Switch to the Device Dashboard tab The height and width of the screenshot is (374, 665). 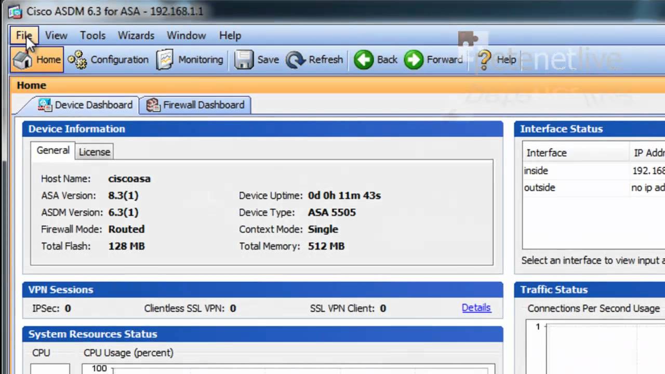86,105
